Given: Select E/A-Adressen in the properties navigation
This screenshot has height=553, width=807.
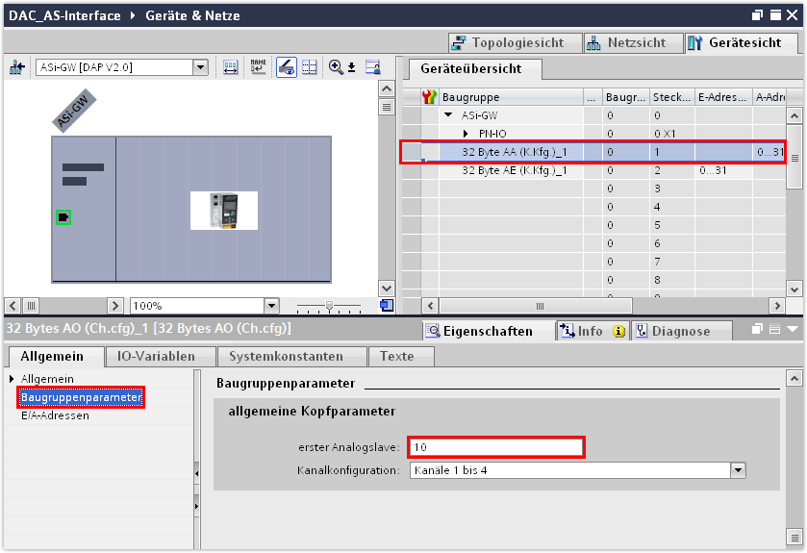Looking at the screenshot, I should click(55, 415).
